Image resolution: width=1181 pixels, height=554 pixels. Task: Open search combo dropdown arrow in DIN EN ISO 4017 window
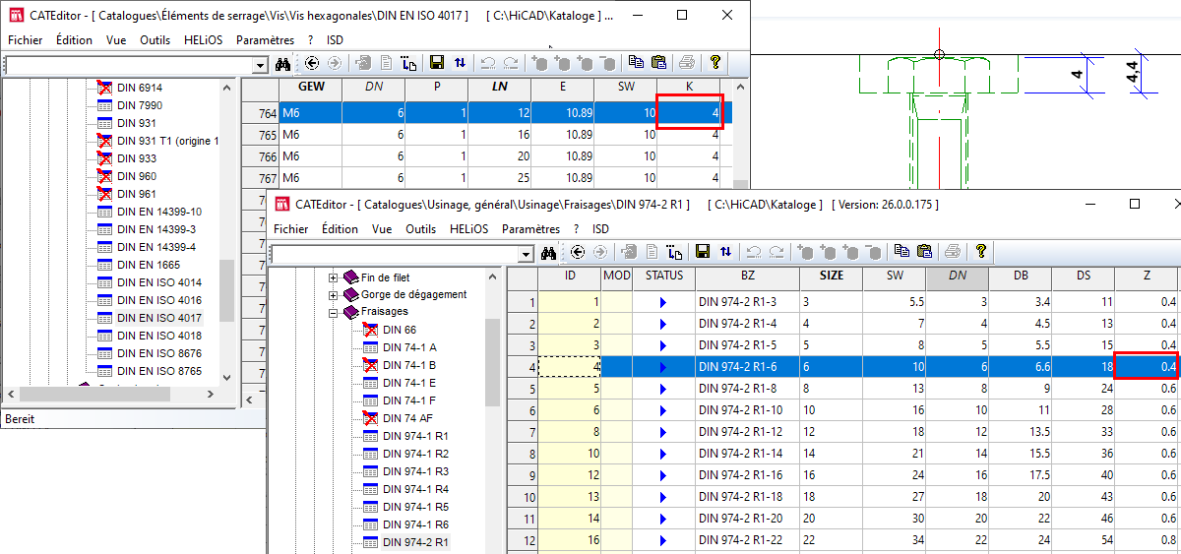pyautogui.click(x=260, y=65)
